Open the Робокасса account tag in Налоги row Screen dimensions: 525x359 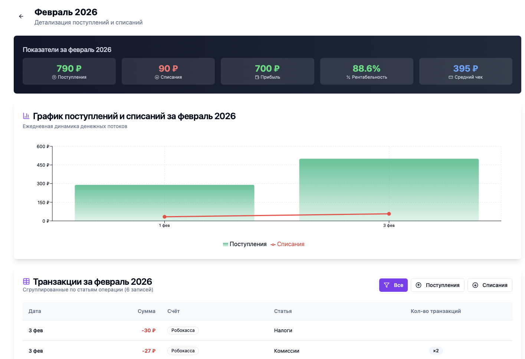click(x=183, y=330)
